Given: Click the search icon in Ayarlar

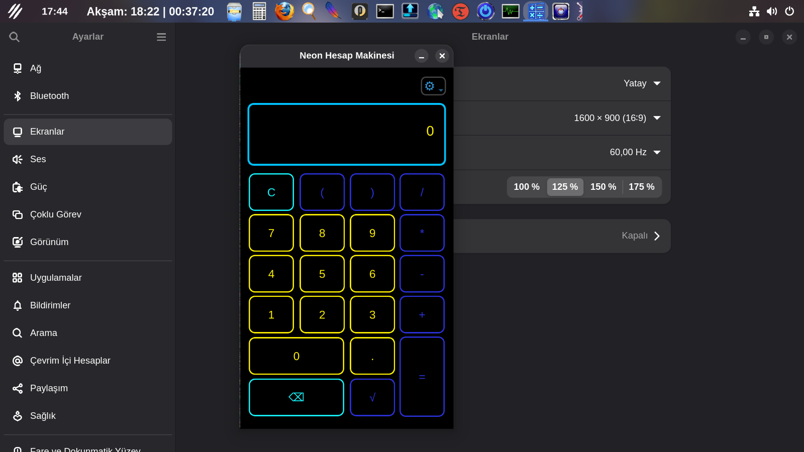Looking at the screenshot, I should (15, 37).
